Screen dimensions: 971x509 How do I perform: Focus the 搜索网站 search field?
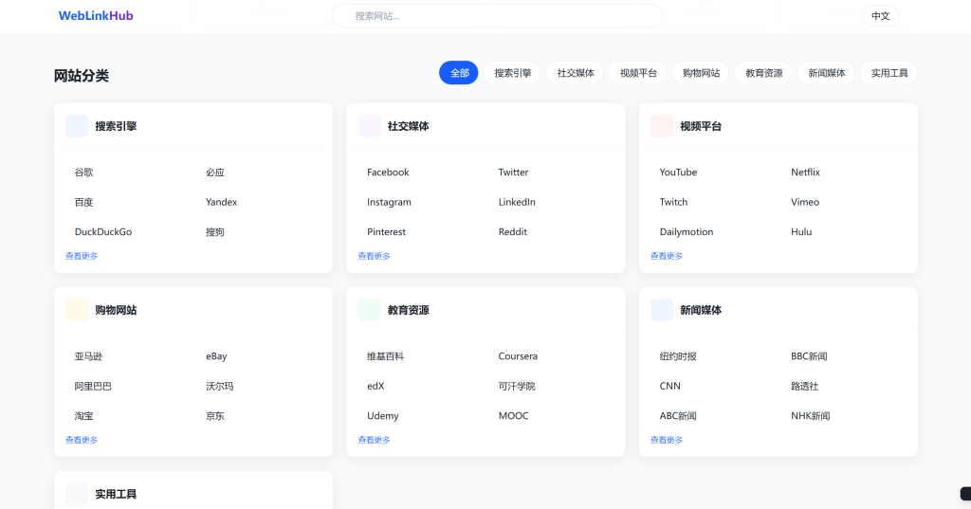coord(497,16)
